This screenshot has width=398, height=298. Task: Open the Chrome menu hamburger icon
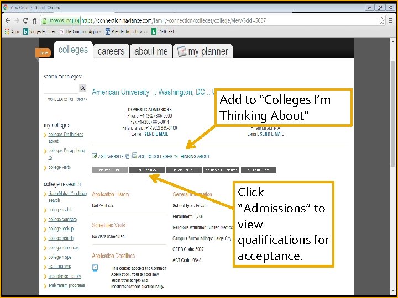pos(390,20)
